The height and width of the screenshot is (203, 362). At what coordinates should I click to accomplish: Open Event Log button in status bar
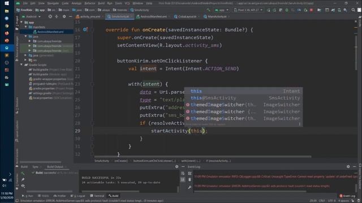coord(347,196)
